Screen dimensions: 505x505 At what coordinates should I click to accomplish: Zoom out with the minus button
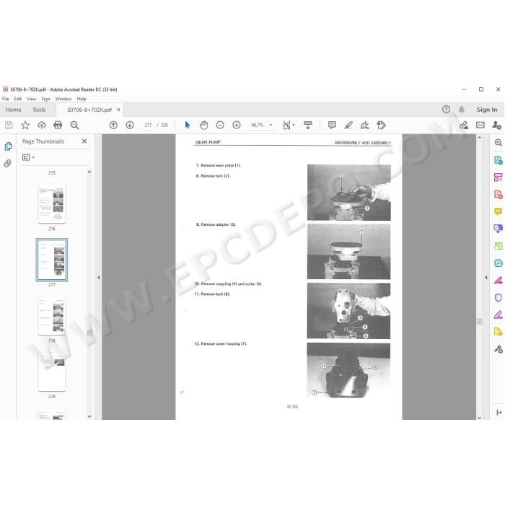220,125
